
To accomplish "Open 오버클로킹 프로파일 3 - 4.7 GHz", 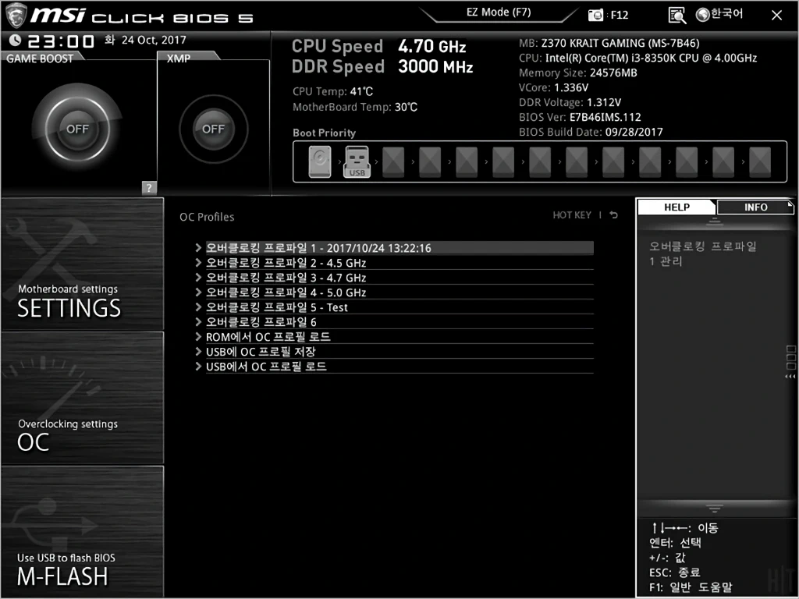I will pyautogui.click(x=399, y=278).
